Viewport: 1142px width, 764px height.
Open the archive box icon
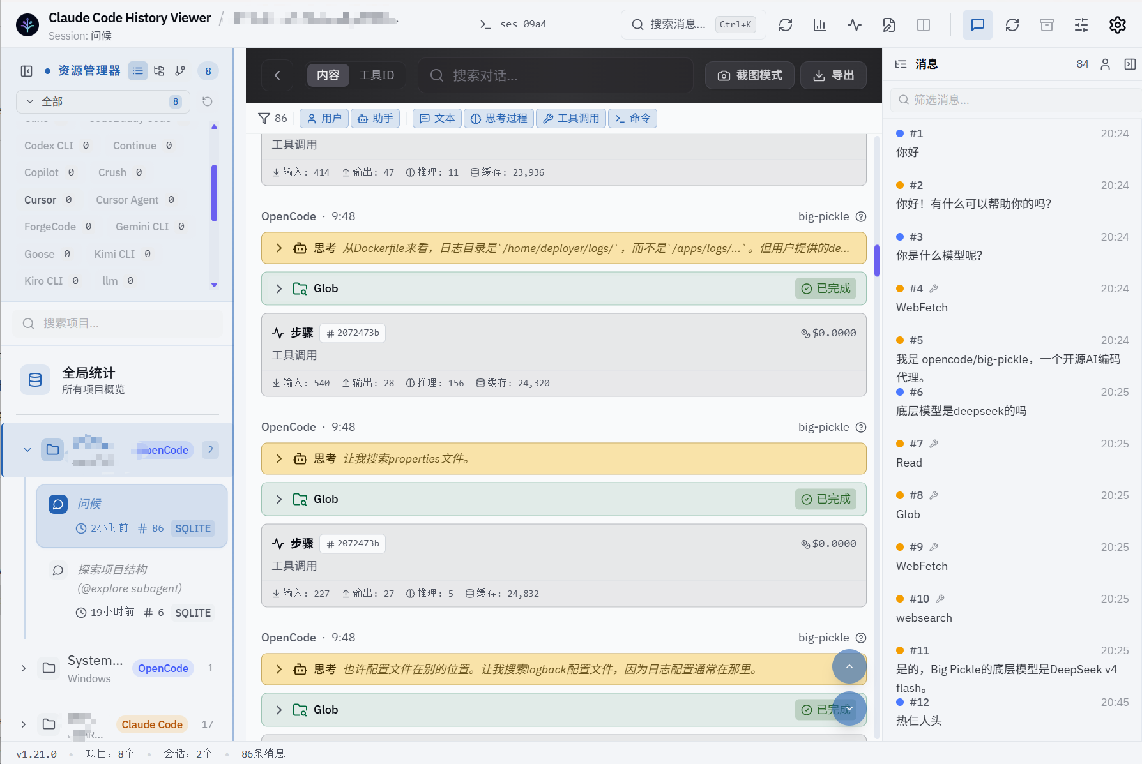click(1047, 25)
